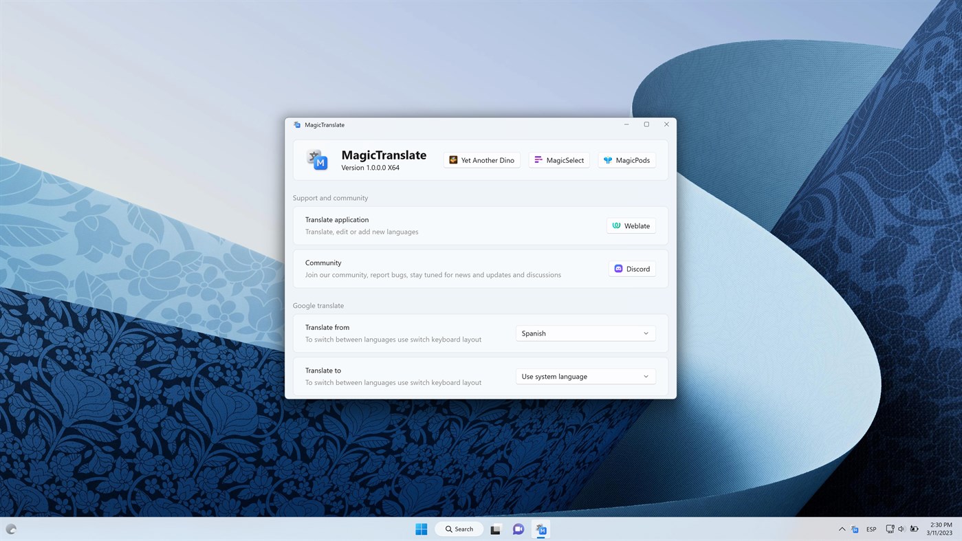
Task: Click the dino icon on Yet Another Dino
Action: [453, 159]
